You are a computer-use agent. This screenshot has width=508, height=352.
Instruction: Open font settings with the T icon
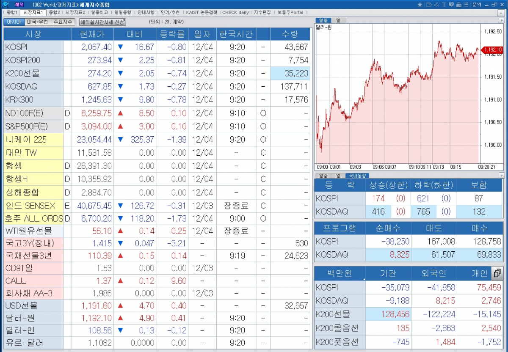point(443,5)
